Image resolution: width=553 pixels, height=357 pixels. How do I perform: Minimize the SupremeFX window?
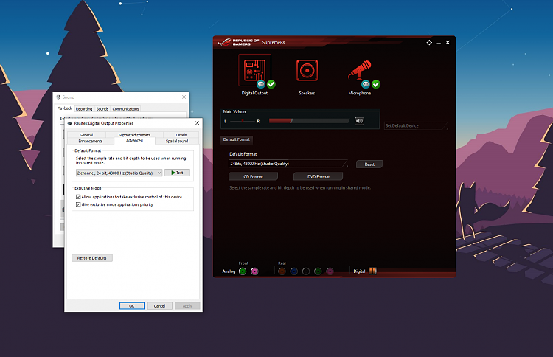tap(439, 43)
